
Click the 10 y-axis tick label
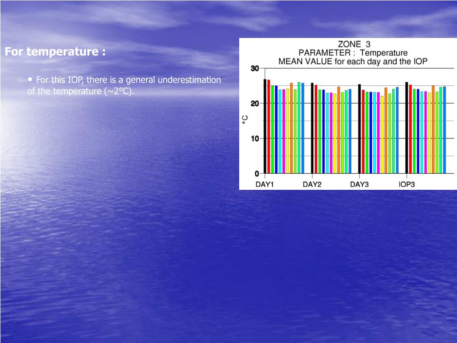(x=255, y=138)
